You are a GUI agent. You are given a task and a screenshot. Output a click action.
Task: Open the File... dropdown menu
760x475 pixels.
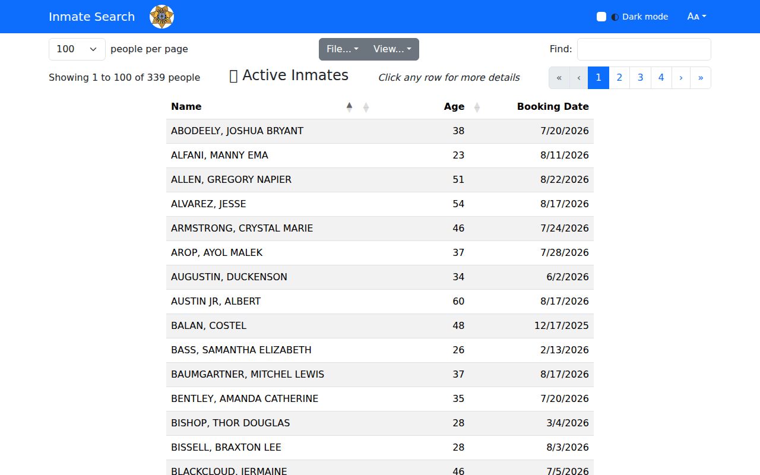(343, 49)
